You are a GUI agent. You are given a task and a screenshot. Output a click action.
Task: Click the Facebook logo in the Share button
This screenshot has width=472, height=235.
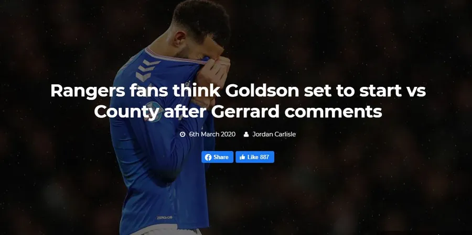[x=208, y=157]
